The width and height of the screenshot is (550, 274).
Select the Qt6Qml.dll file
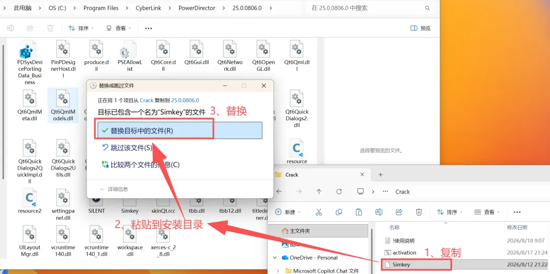pos(296,56)
